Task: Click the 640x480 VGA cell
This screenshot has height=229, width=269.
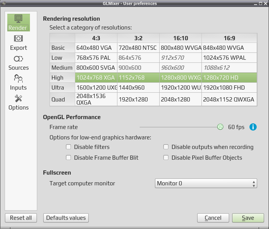Action: pos(96,48)
